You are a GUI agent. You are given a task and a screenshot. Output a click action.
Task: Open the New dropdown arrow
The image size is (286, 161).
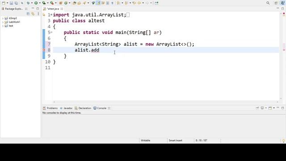point(7,3)
